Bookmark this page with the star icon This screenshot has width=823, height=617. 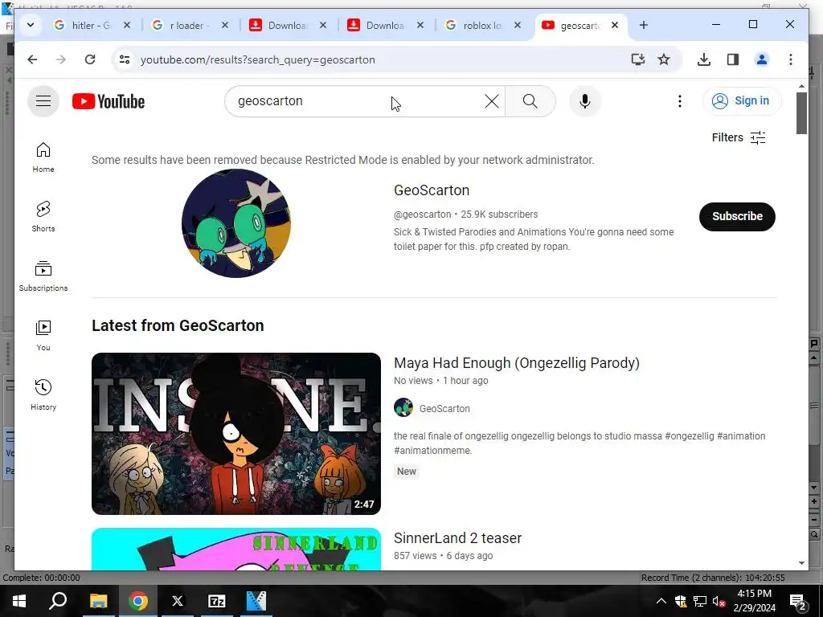pos(664,59)
